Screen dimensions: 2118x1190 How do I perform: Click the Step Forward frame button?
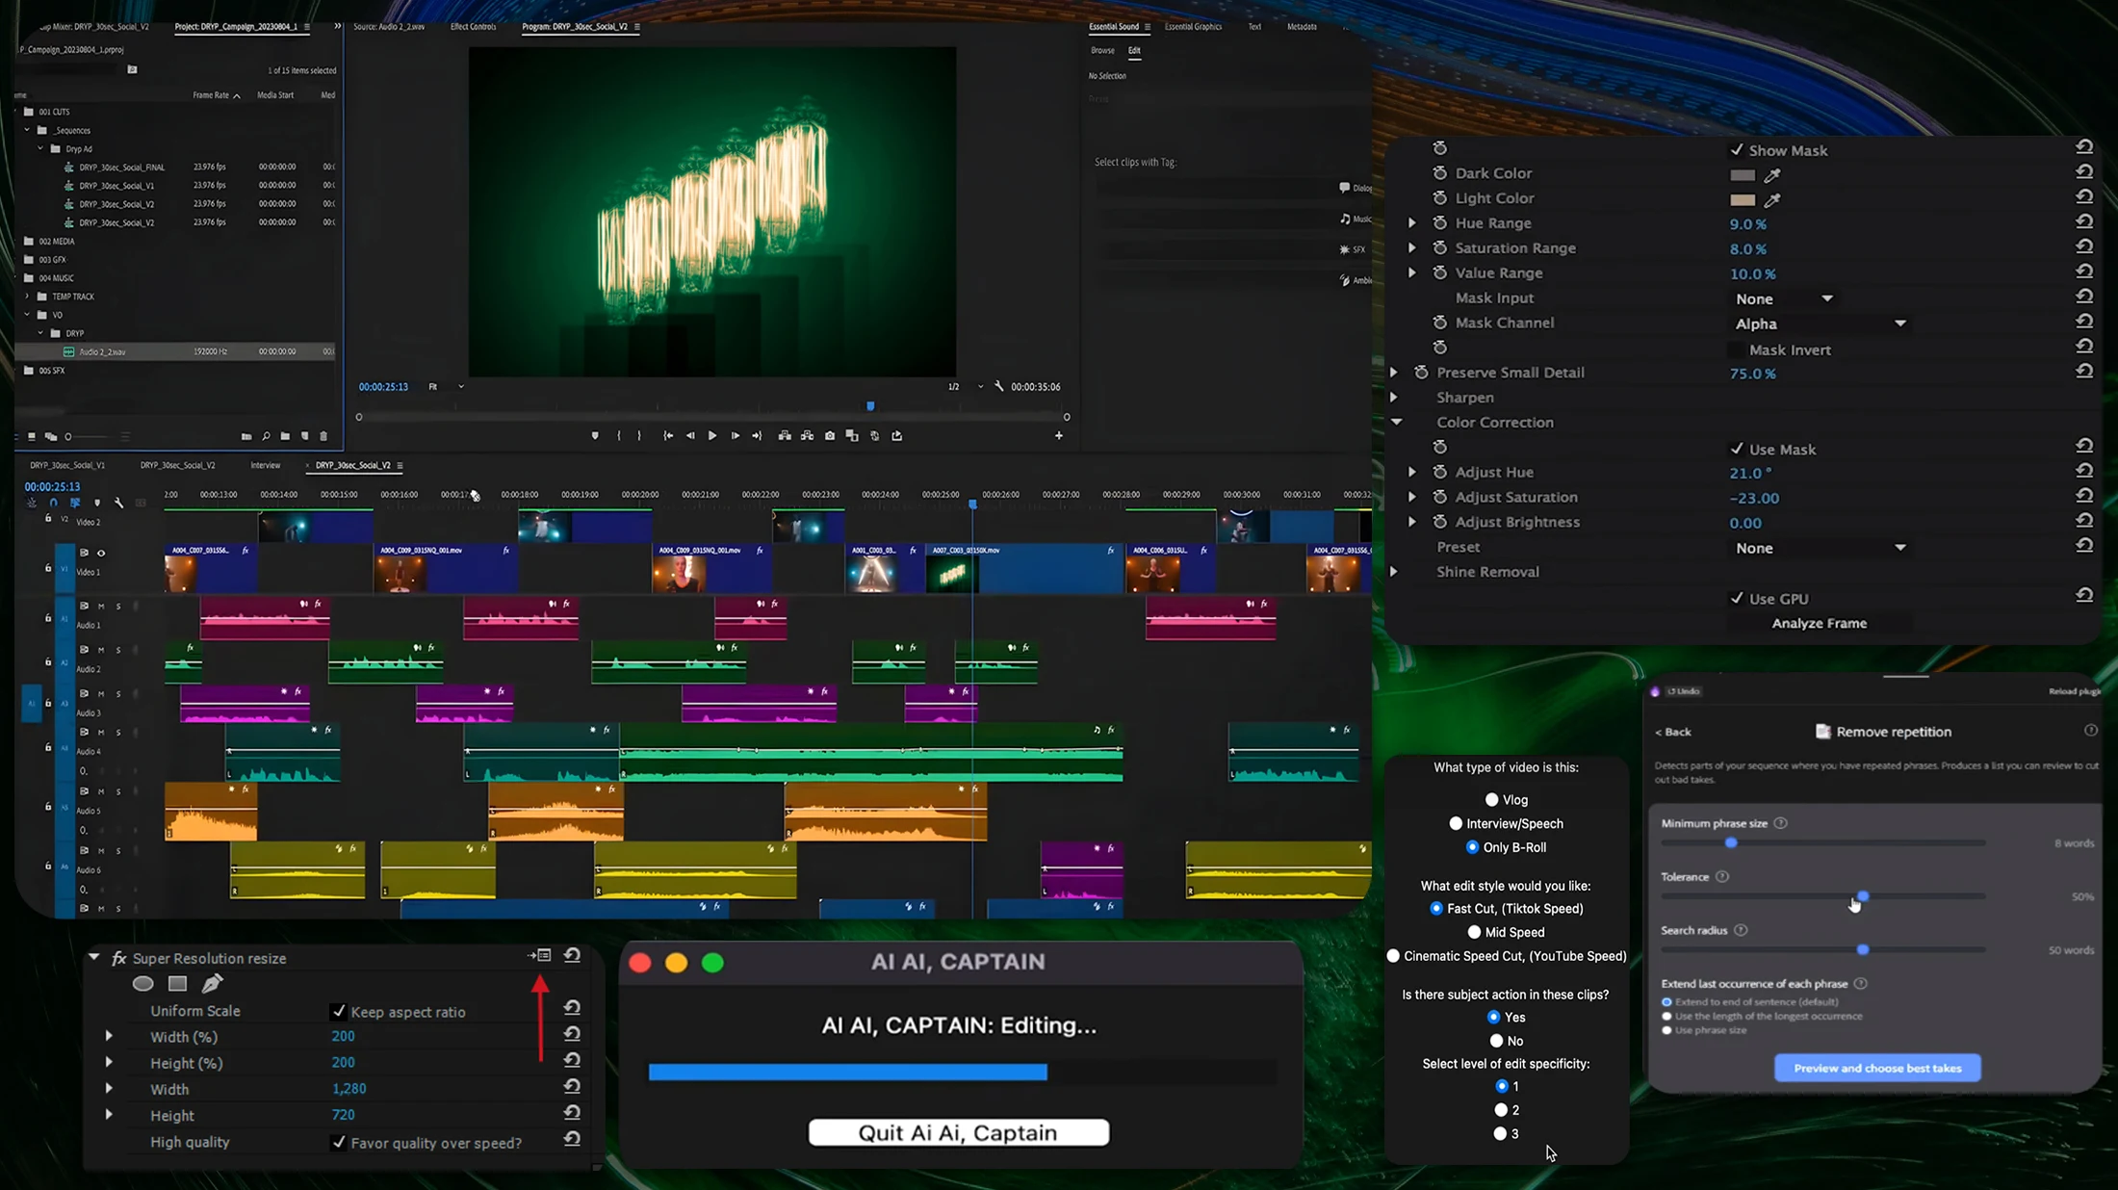point(735,436)
